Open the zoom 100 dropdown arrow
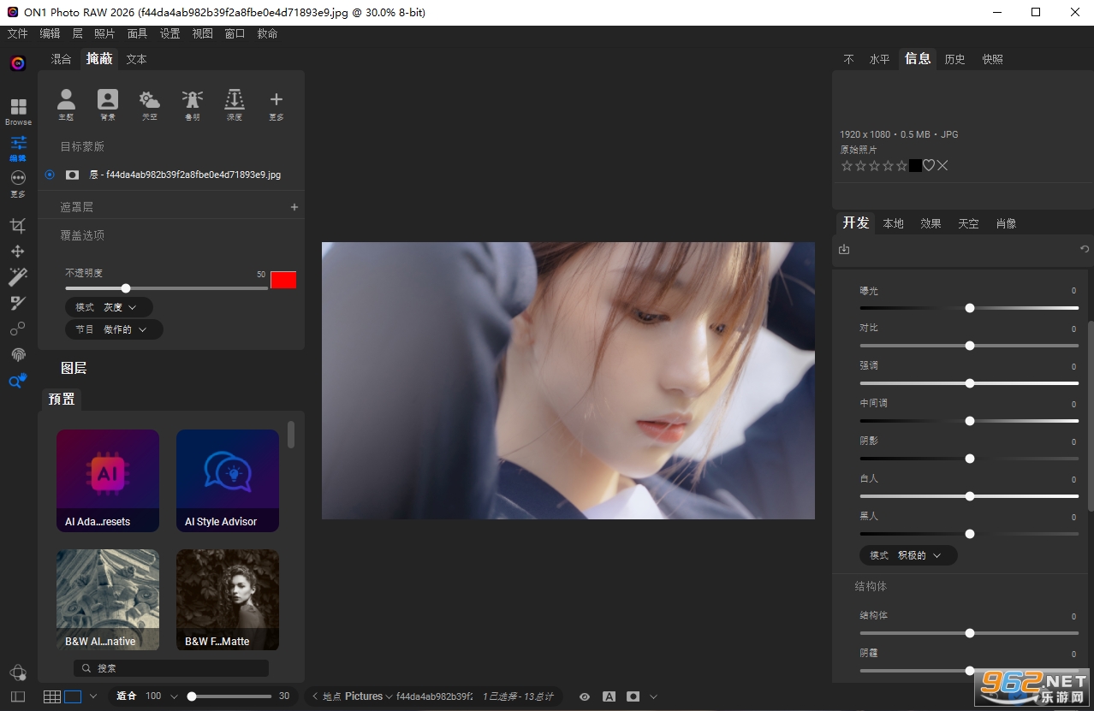This screenshot has width=1094, height=711. (175, 696)
